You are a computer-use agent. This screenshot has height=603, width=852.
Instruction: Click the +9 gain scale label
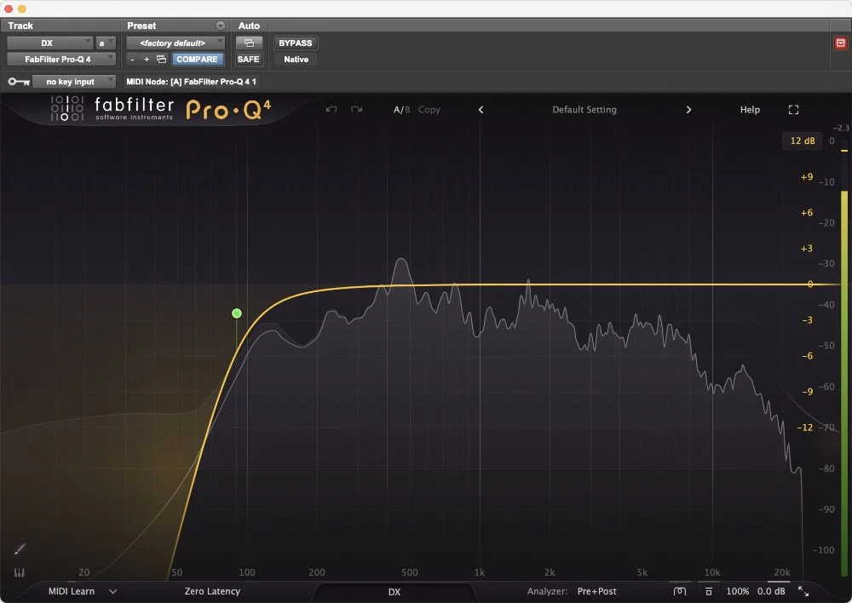coord(806,176)
